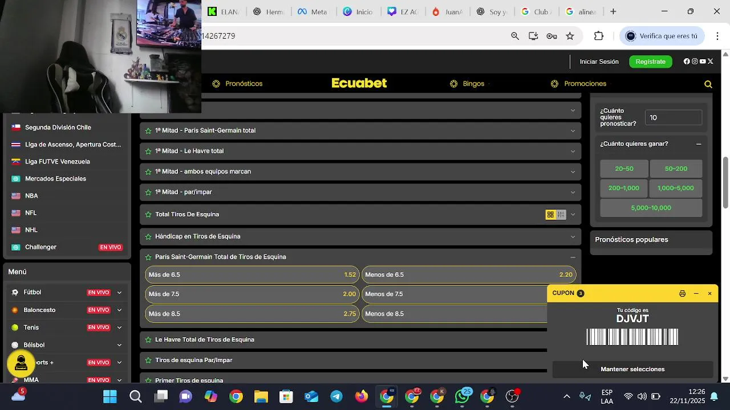Open the Pronósticos nav item

(237, 84)
